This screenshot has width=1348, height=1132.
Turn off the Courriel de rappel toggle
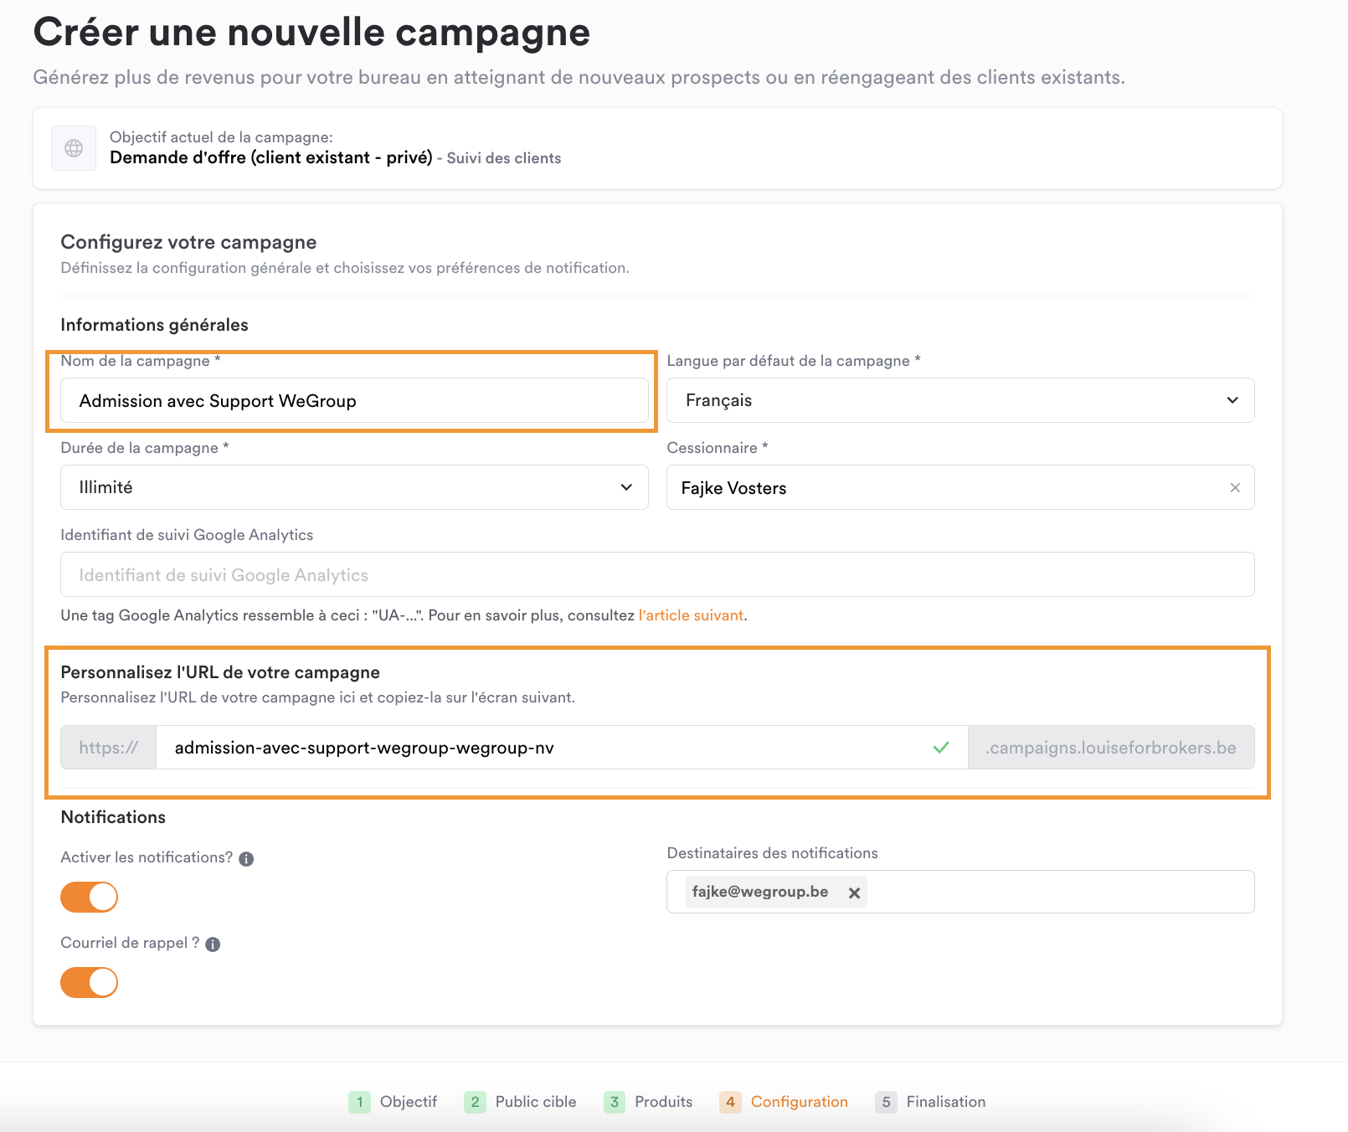point(89,982)
